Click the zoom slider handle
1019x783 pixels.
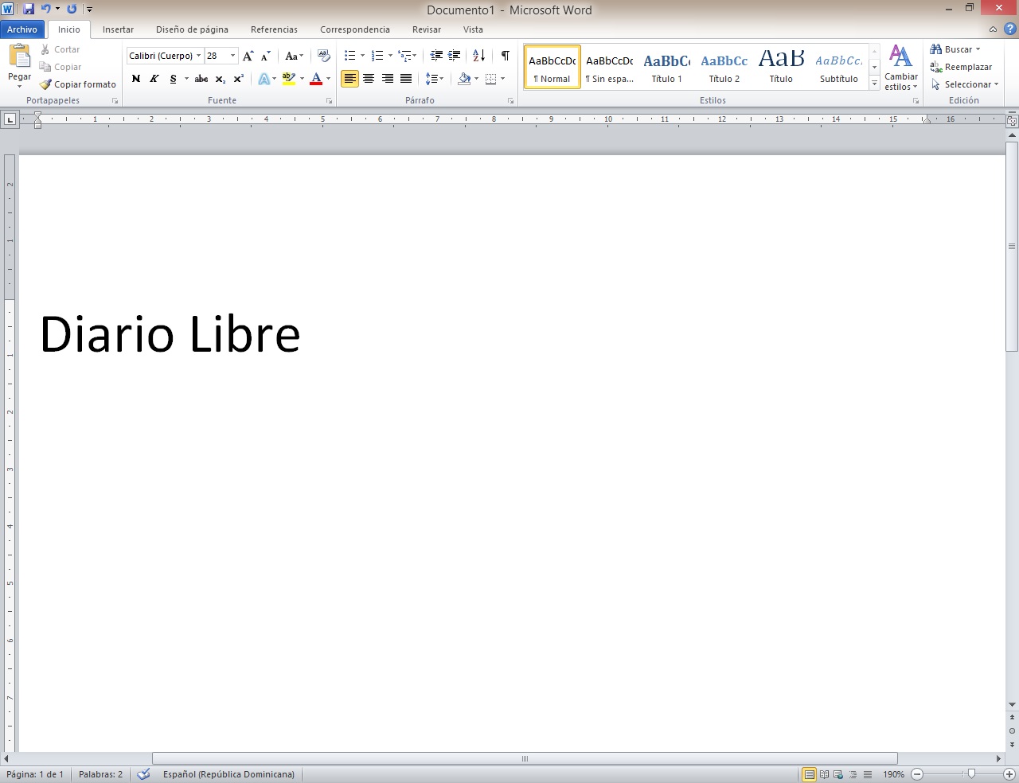point(971,774)
